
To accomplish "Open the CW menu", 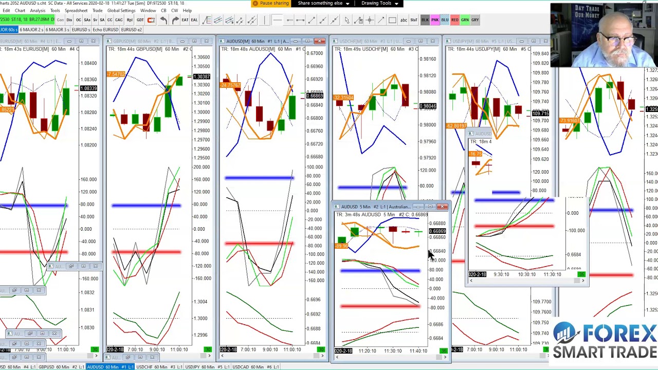I will (175, 10).
